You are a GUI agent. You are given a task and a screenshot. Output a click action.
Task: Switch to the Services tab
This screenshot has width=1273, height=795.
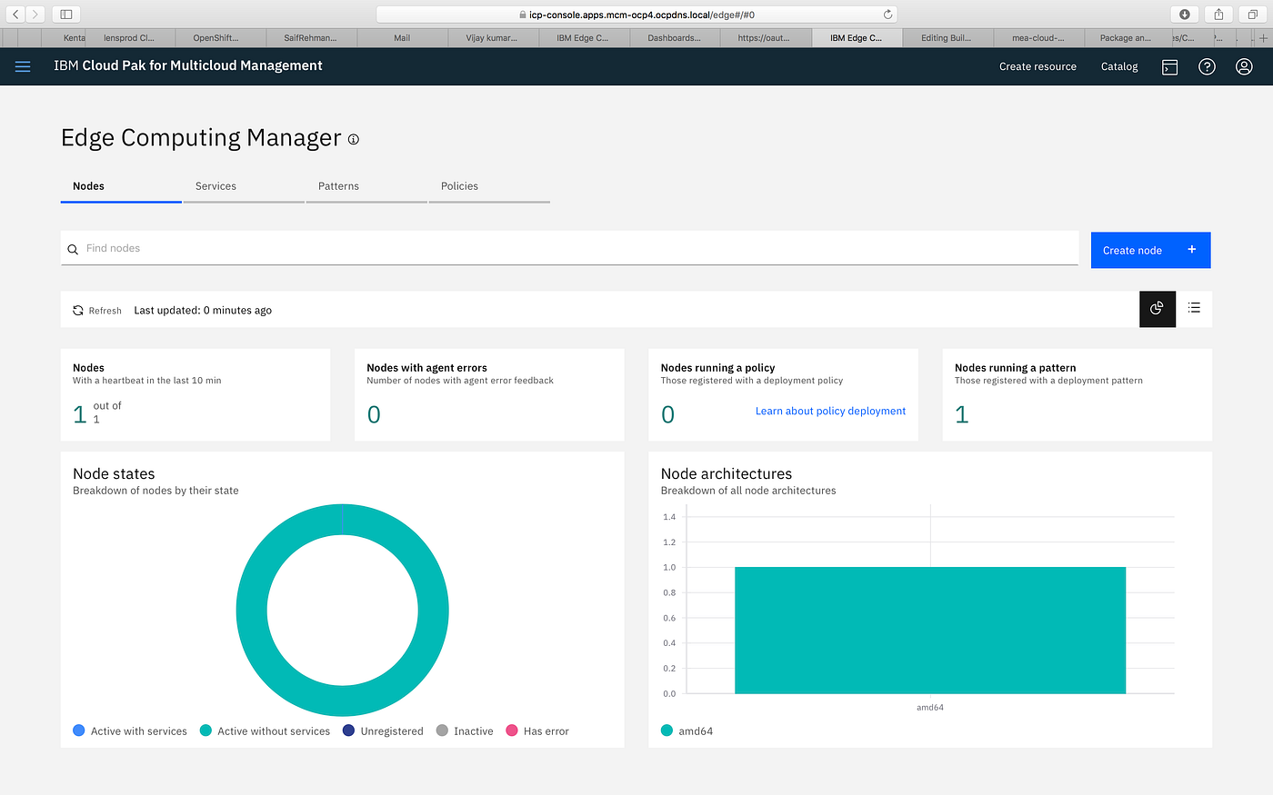[x=216, y=186]
